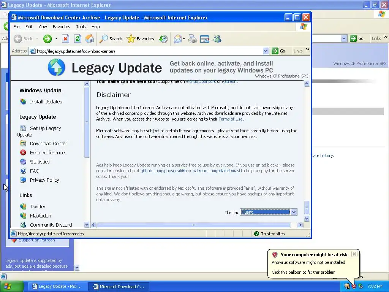389x292 pixels.
Task: Open address dropdown in background window
Action: point(343,38)
